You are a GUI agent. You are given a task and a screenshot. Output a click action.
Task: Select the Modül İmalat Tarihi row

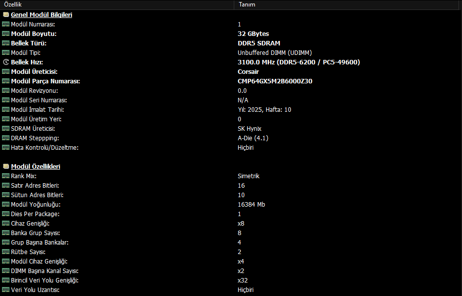pyautogui.click(x=231, y=110)
